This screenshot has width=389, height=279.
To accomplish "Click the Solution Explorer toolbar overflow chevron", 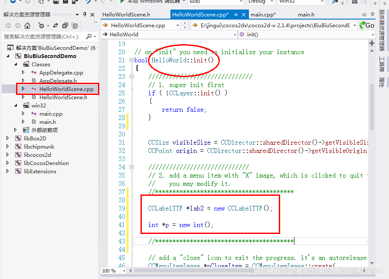I will [95, 23].
